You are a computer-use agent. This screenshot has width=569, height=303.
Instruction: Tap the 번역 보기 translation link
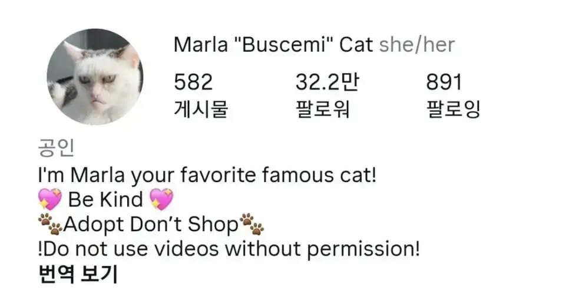[78, 275]
